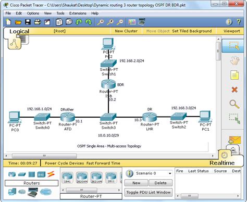The width and height of the screenshot is (247, 202).
Task: Select the PC1 computer
Action: [205, 117]
